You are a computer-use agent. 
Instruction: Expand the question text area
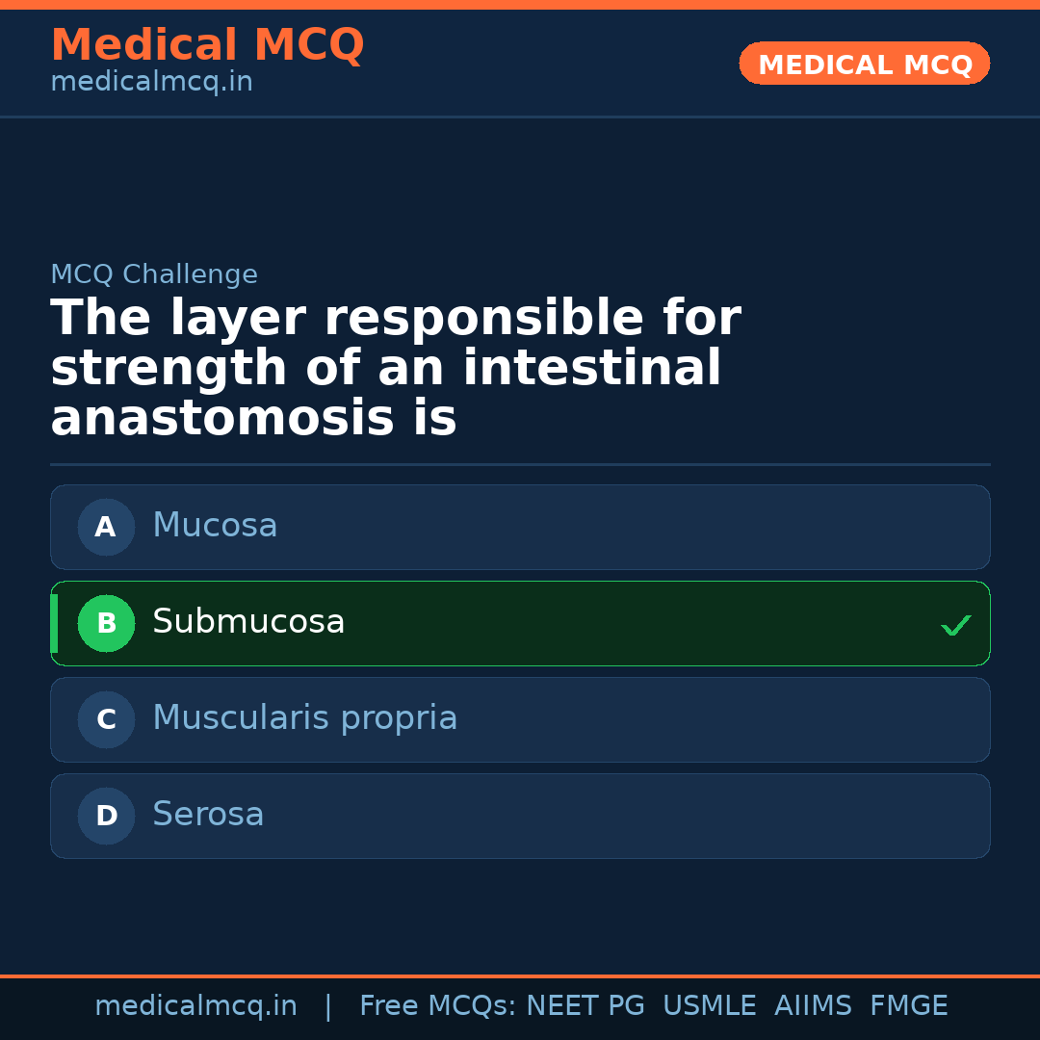(x=395, y=366)
